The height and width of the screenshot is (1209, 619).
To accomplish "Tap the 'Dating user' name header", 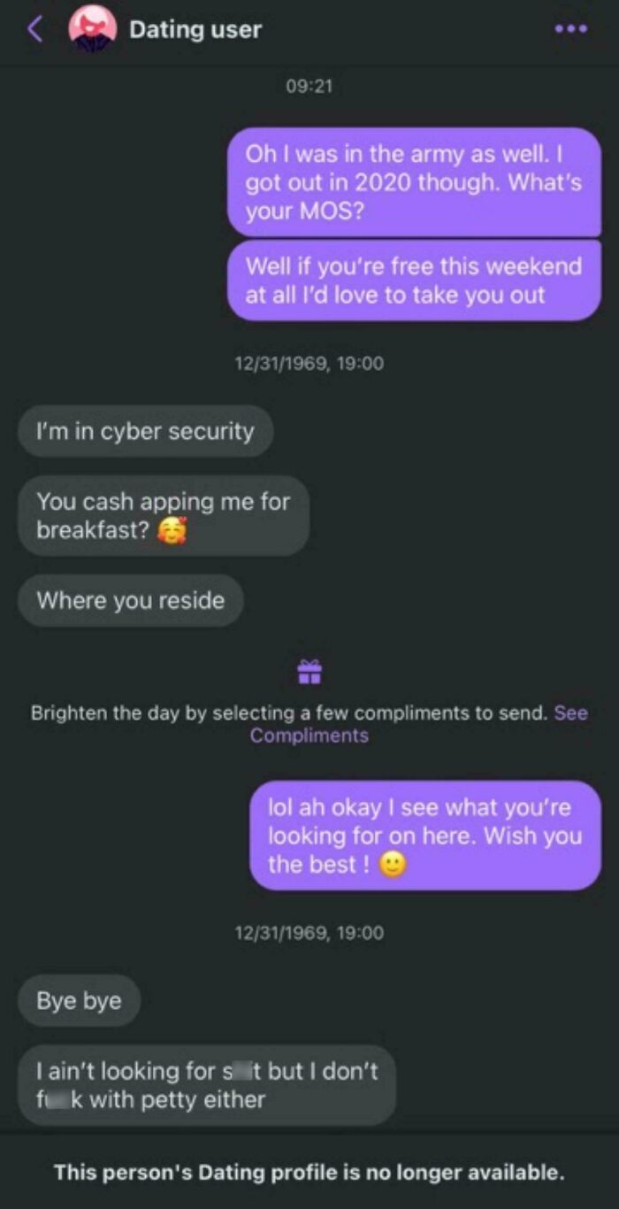I will pos(195,29).
